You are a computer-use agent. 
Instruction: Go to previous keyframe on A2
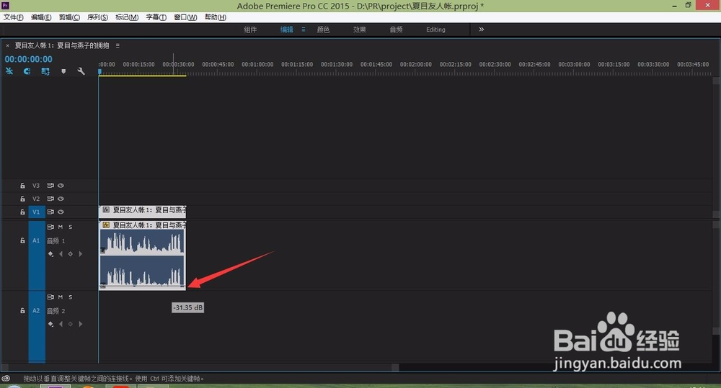(61, 324)
